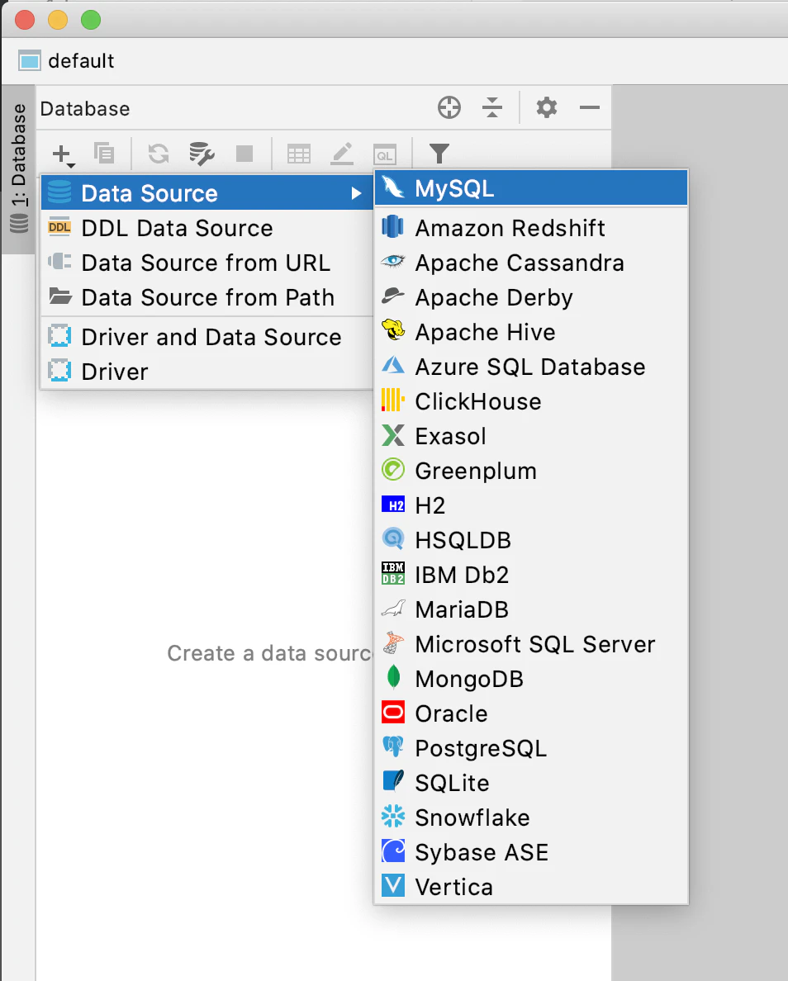This screenshot has height=981, width=788.
Task: Select Driver and Data Source
Action: tap(207, 337)
